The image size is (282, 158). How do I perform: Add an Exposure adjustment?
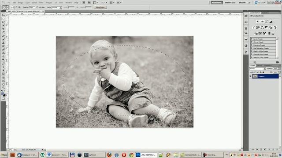pos(271,22)
